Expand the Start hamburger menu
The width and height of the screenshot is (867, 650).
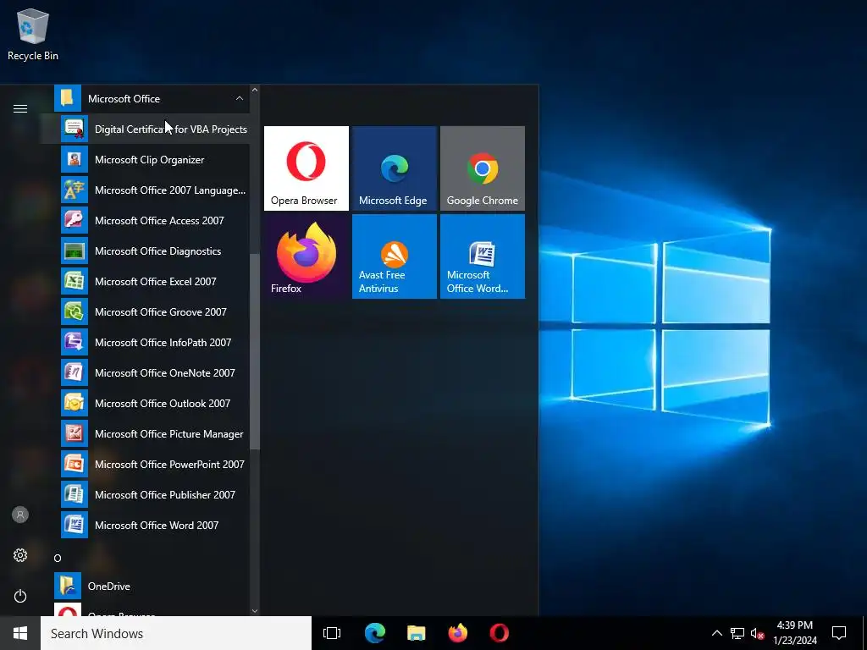coord(20,108)
